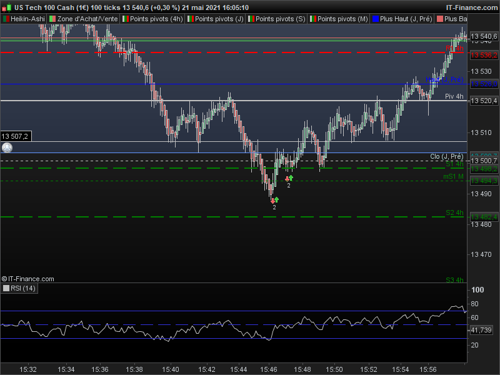This screenshot has width=500, height=375.
Task: Click the candlestick chart icon beside the title
Action: (x=7, y=7)
